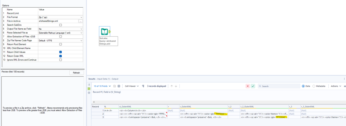Image resolution: width=346 pixels, height=126 pixels.
Task: Open the Zip File Names Code Page dropdown
Action: pyautogui.click(x=61, y=40)
